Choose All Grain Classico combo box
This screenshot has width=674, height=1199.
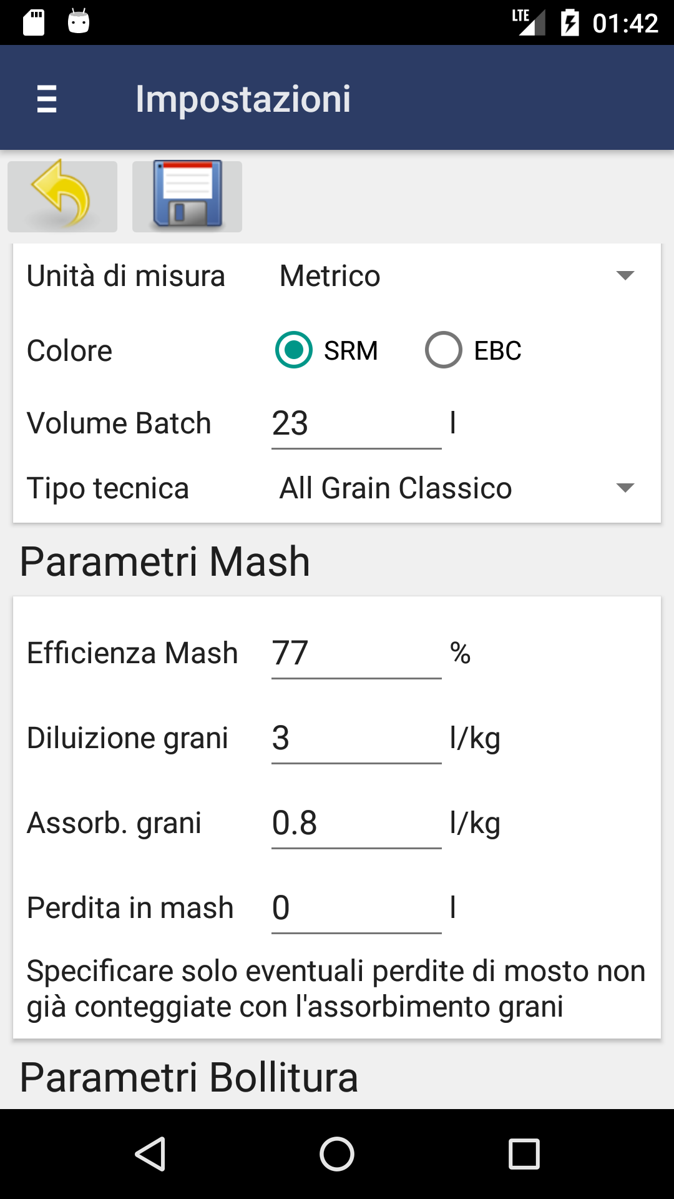point(459,488)
